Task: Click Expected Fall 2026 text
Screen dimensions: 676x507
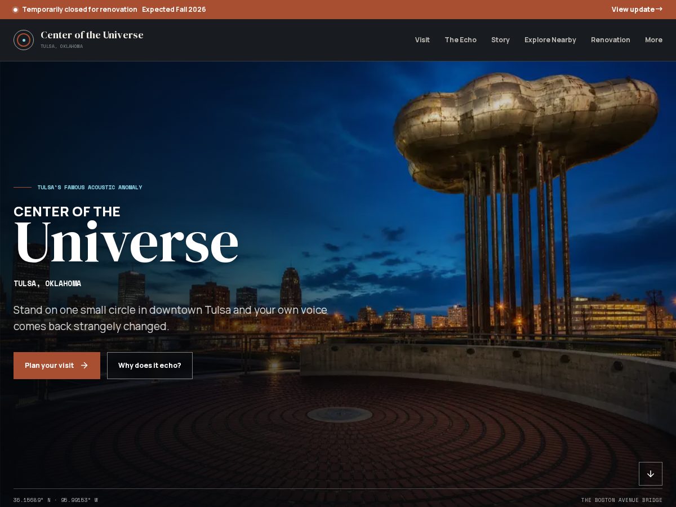Action: coord(174,10)
